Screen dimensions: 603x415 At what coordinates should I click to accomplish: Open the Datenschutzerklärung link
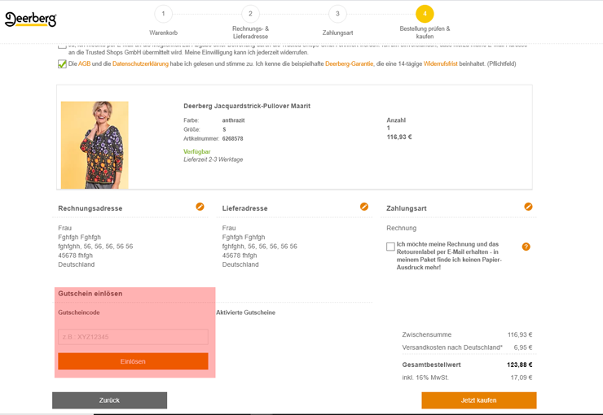tap(140, 63)
